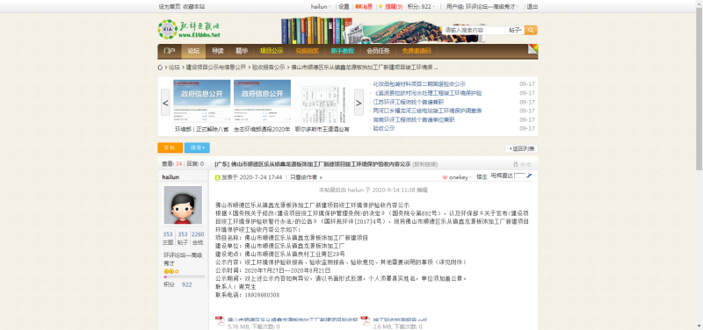Click the previous thread arrow icon
The image size is (703, 330).
[522, 164]
